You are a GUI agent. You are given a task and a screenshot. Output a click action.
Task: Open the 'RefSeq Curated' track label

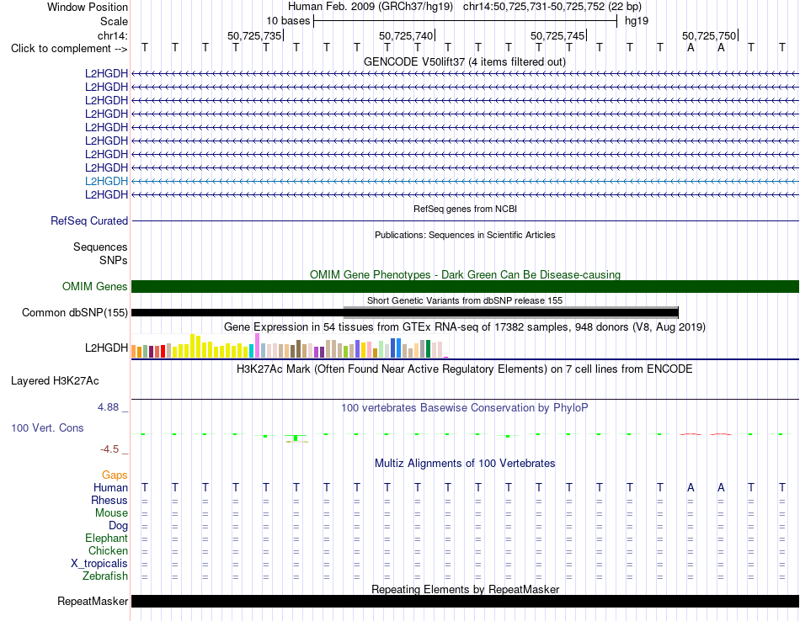pyautogui.click(x=88, y=220)
